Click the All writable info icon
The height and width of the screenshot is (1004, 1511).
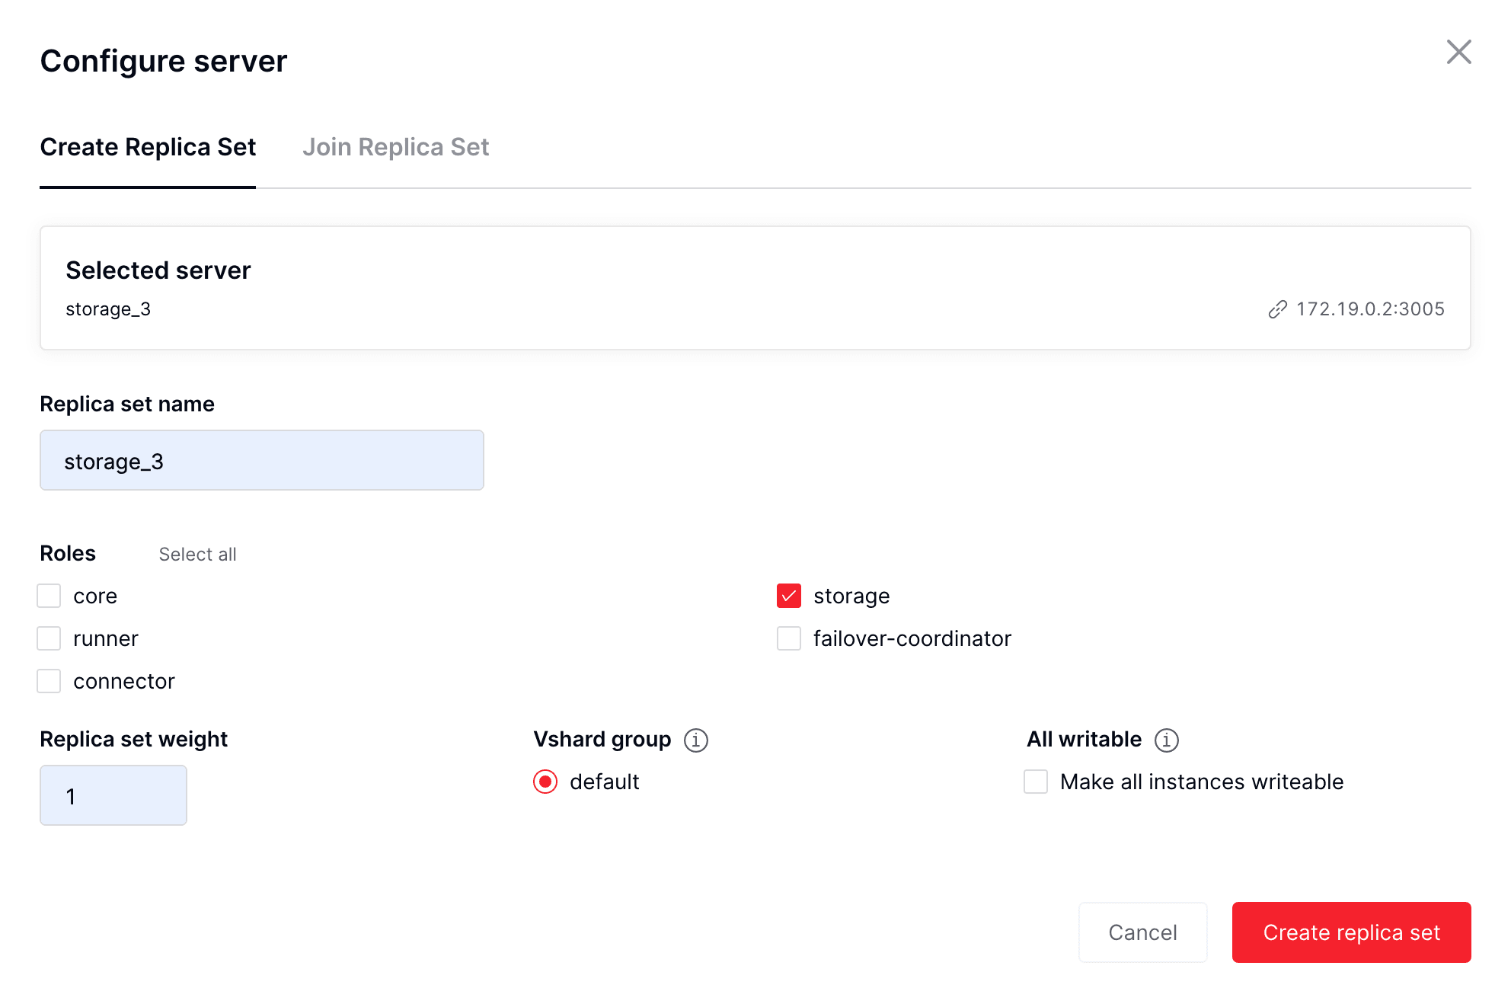[x=1167, y=740]
